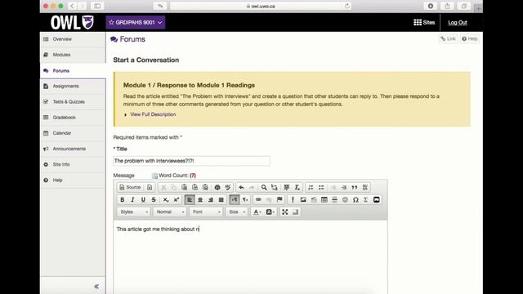
Task: Toggle left-to-right text direction
Action: (x=235, y=199)
